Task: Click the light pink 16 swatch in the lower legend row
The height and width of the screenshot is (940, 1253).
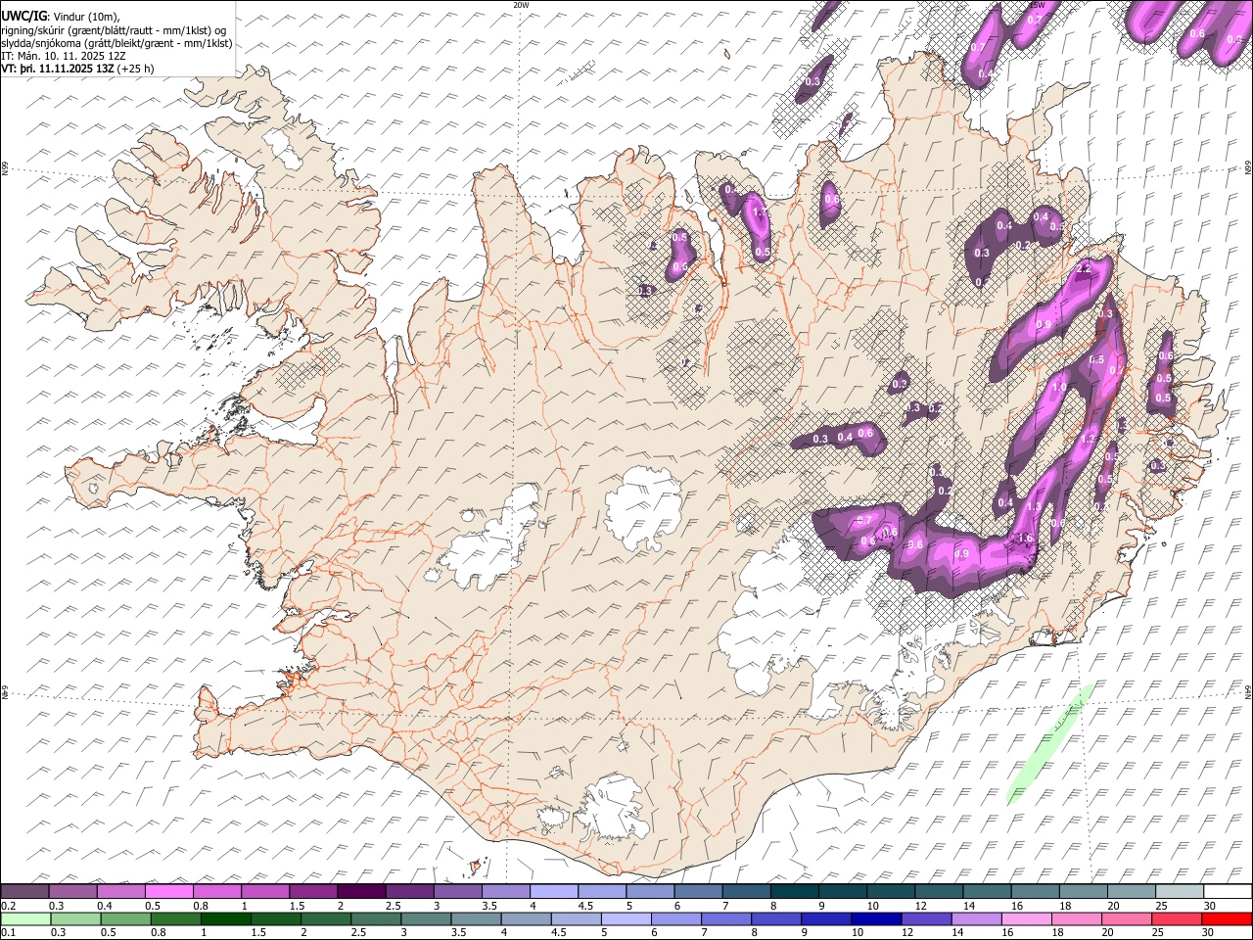Action: coord(1026,918)
